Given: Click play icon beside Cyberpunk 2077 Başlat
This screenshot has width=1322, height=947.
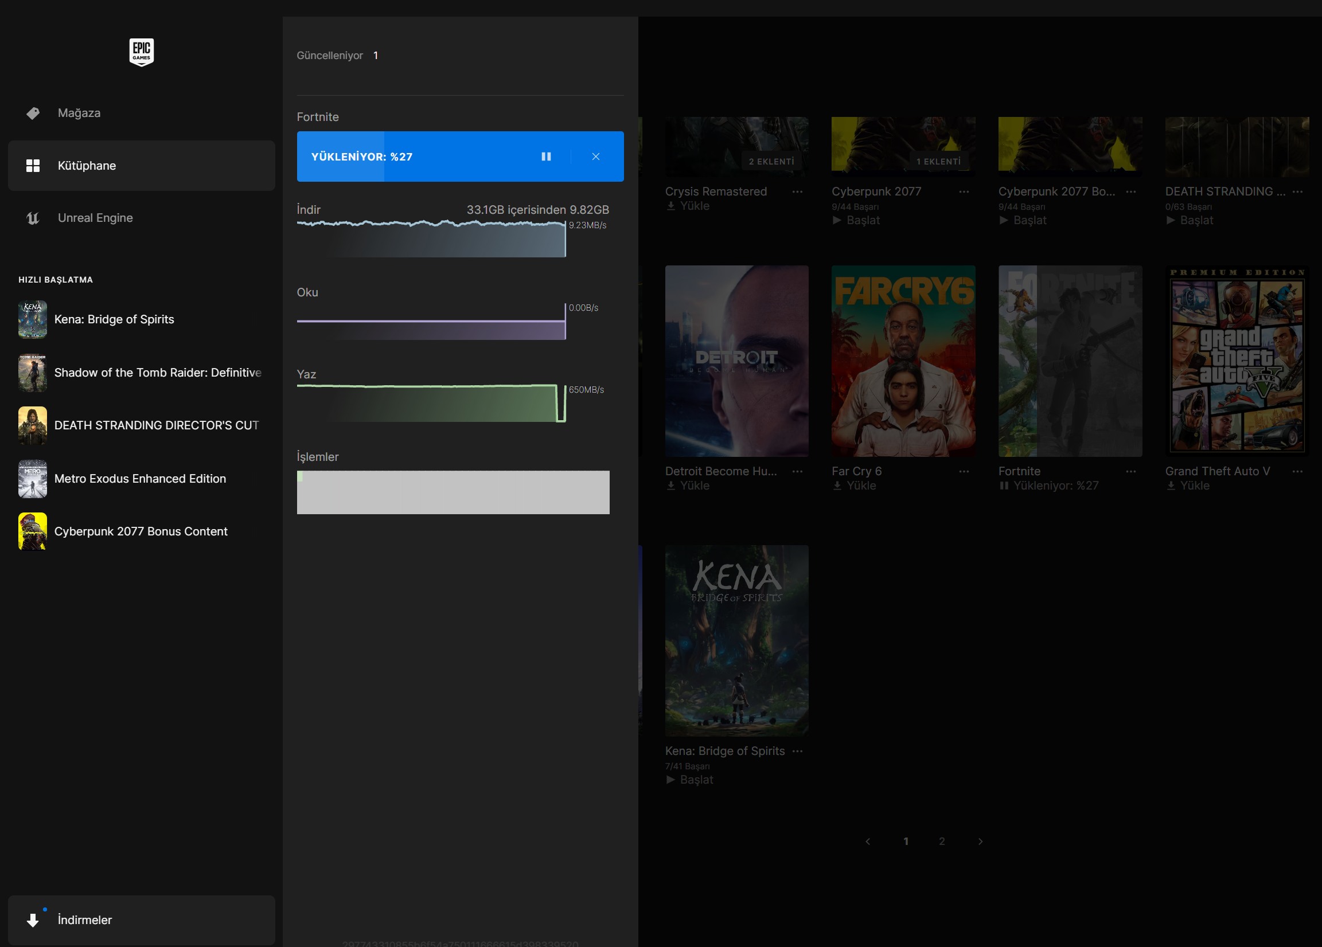Looking at the screenshot, I should pos(837,220).
